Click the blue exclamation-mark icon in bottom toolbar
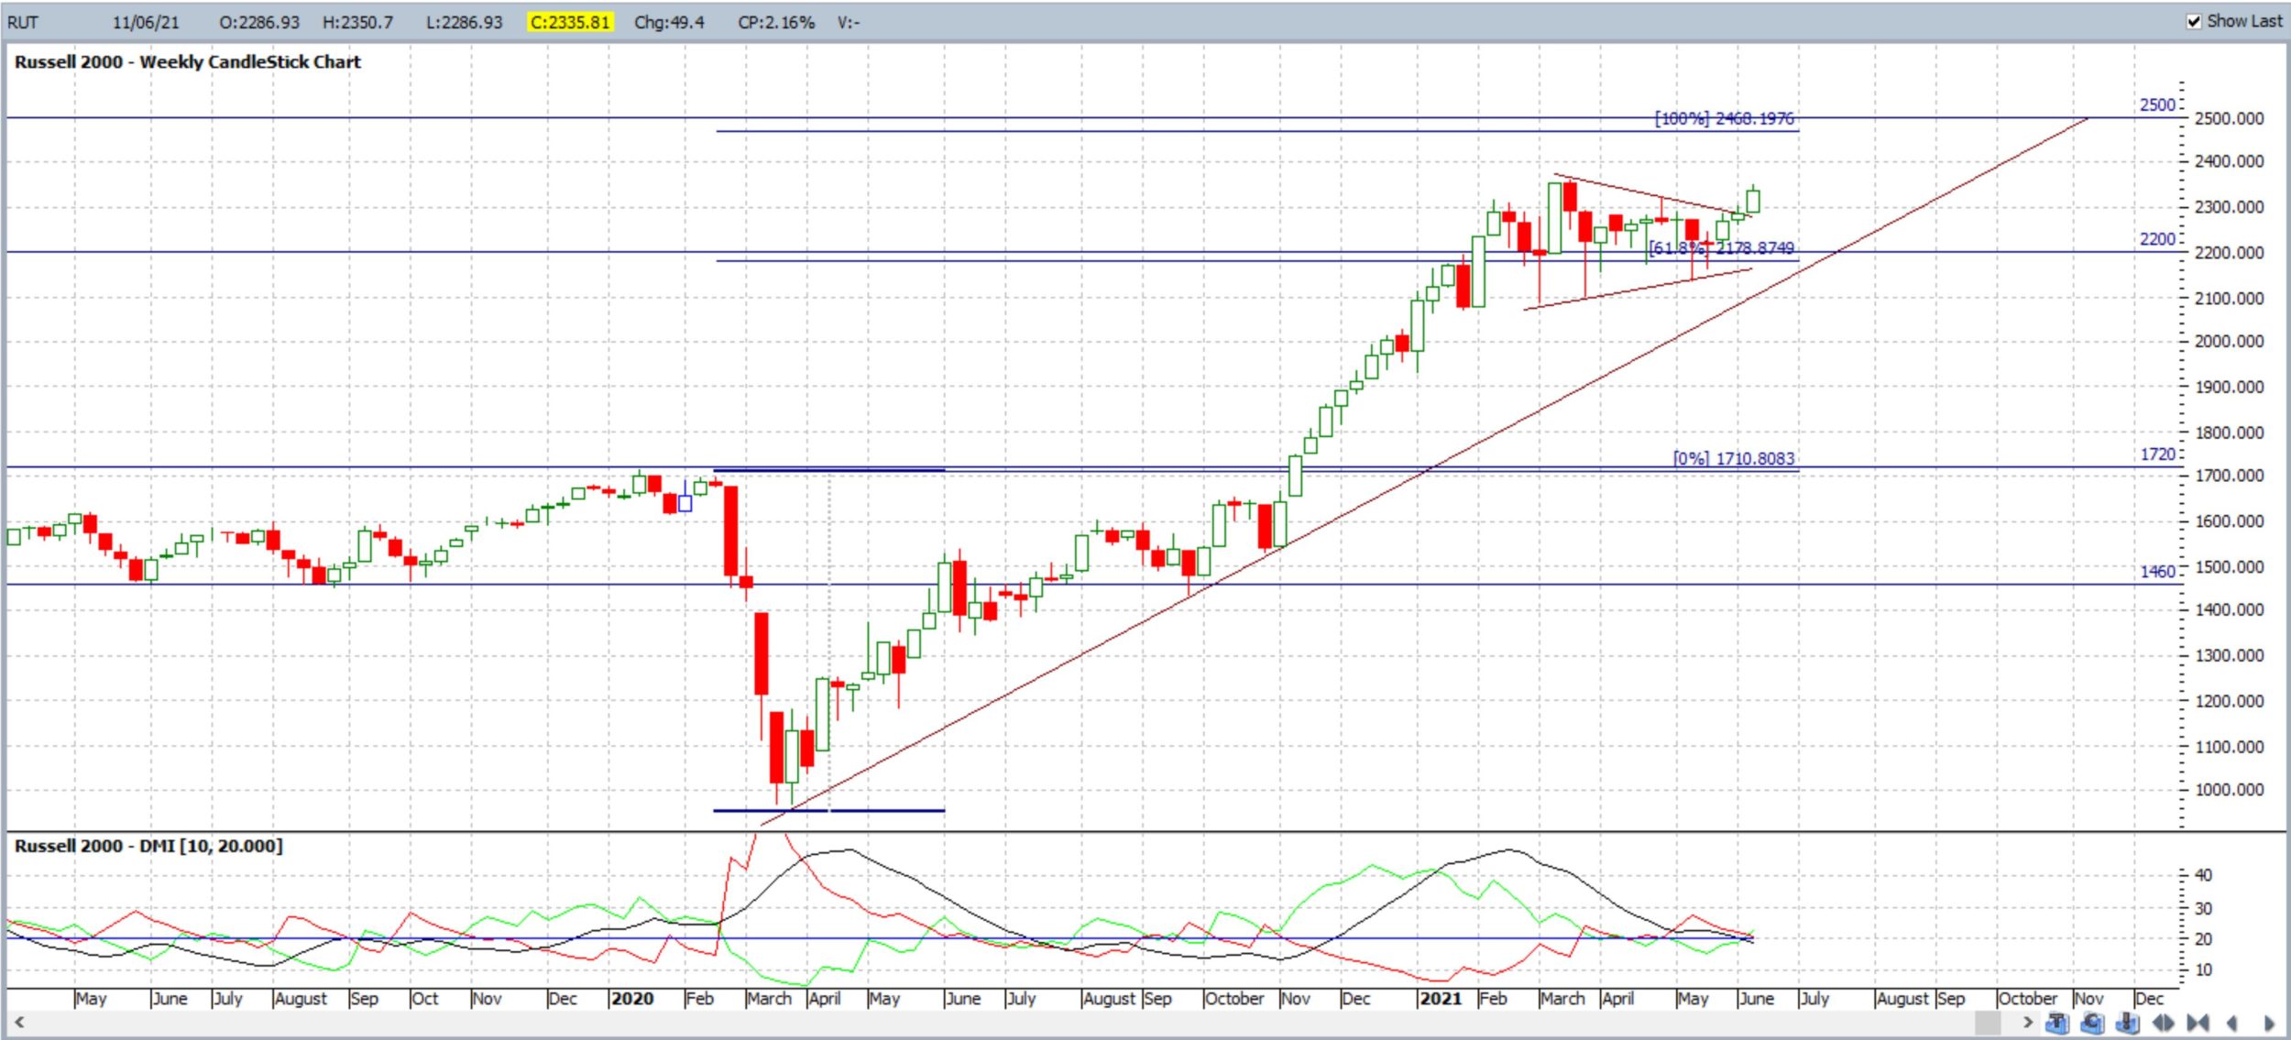This screenshot has width=2291, height=1040. tap(2127, 1023)
